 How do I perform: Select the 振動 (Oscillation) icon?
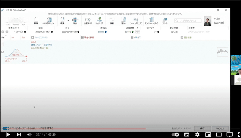[112, 20]
